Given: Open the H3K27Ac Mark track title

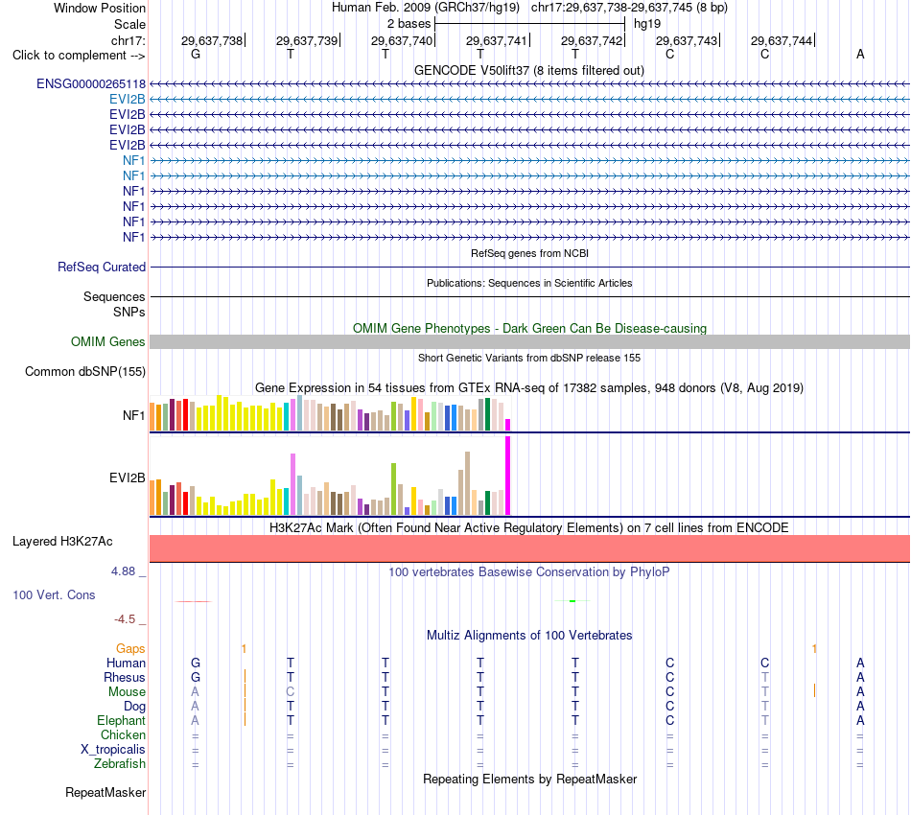Looking at the screenshot, I should point(529,528).
